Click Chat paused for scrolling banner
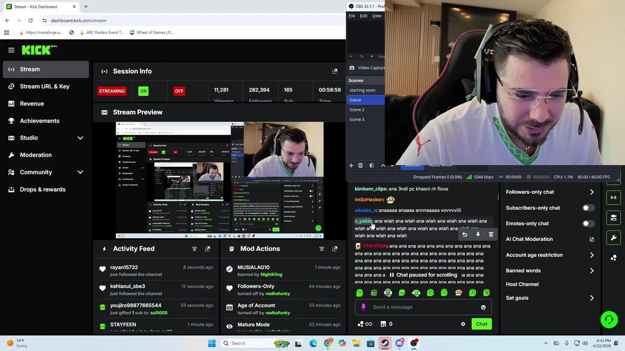Image resolution: width=625 pixels, height=351 pixels. click(x=423, y=275)
